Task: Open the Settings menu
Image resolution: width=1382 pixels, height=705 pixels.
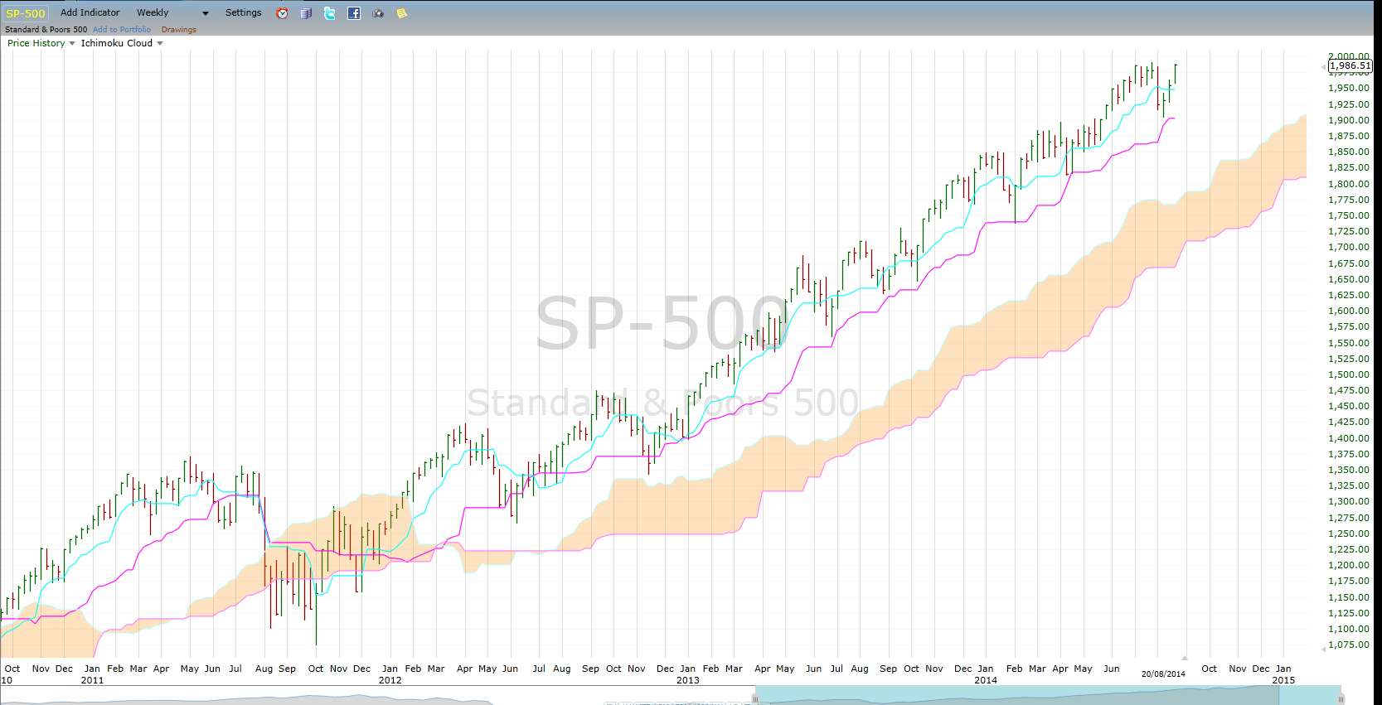Action: [x=243, y=12]
